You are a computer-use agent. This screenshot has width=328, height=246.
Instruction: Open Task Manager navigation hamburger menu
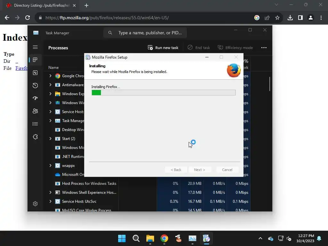coord(35,47)
